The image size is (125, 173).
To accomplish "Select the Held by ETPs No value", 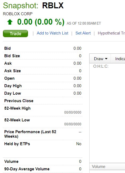I will 79,144.
